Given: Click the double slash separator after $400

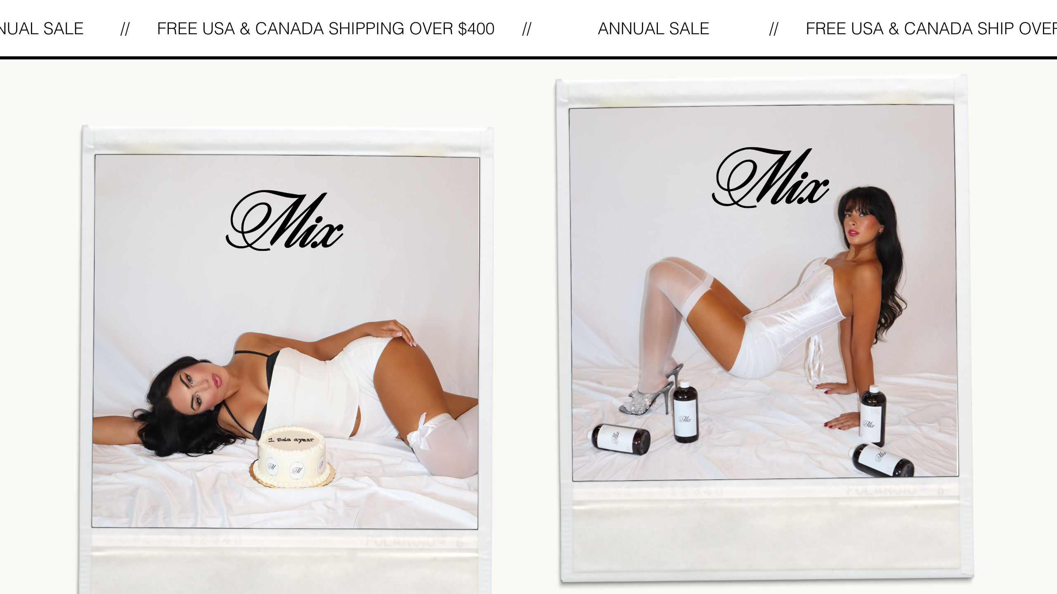Looking at the screenshot, I should pyautogui.click(x=527, y=29).
